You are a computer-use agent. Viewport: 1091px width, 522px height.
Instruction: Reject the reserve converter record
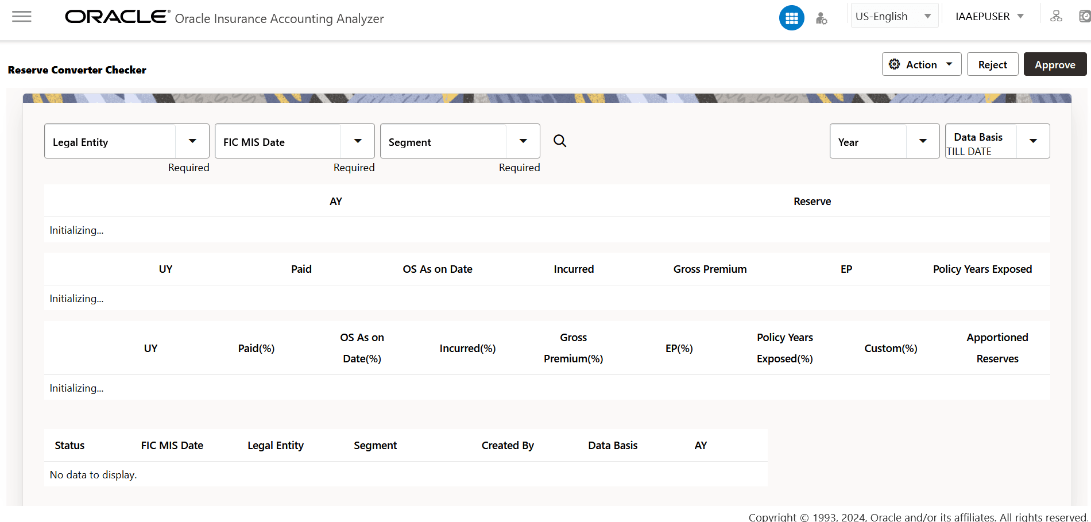tap(992, 64)
